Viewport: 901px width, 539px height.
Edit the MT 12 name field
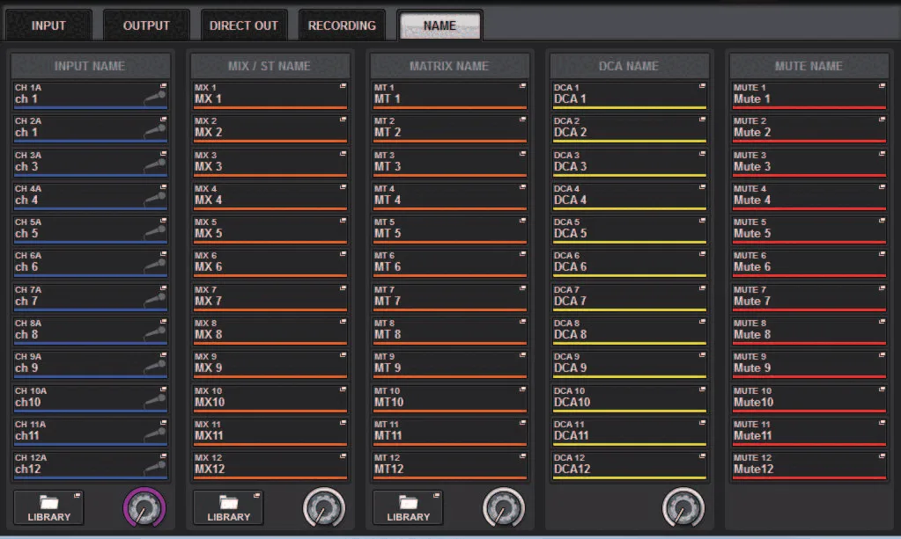tap(450, 465)
